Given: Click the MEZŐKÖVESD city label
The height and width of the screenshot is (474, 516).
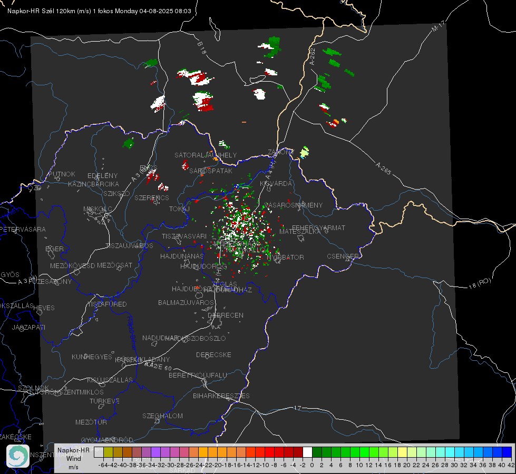Looking at the screenshot, I should click(x=72, y=265).
